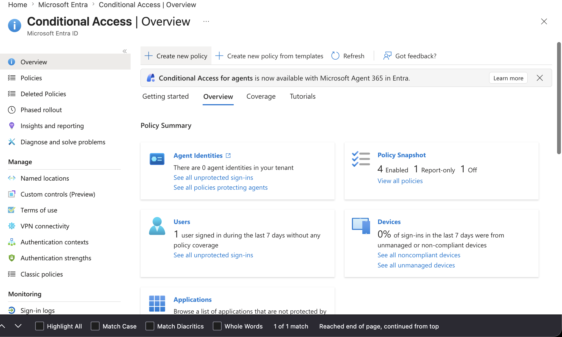The height and width of the screenshot is (337, 562).
Task: Check the Match Diacritics option
Action: [150, 326]
